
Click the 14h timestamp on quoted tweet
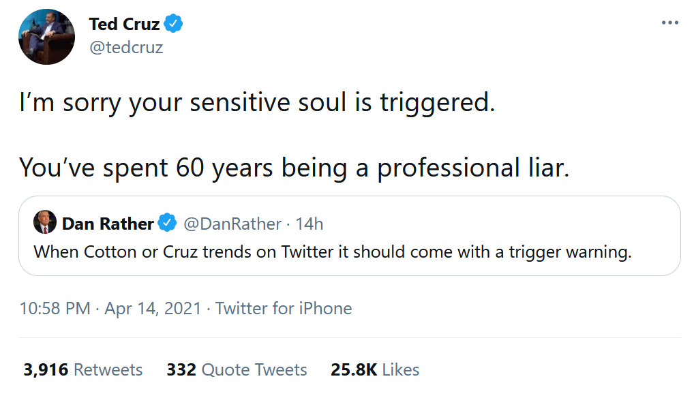(310, 224)
